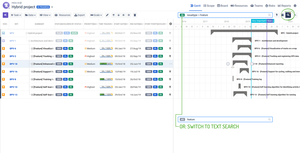Viewport: 300px width, 153px height.
Task: Switch to the Scope tab
Action: (x=209, y=6)
